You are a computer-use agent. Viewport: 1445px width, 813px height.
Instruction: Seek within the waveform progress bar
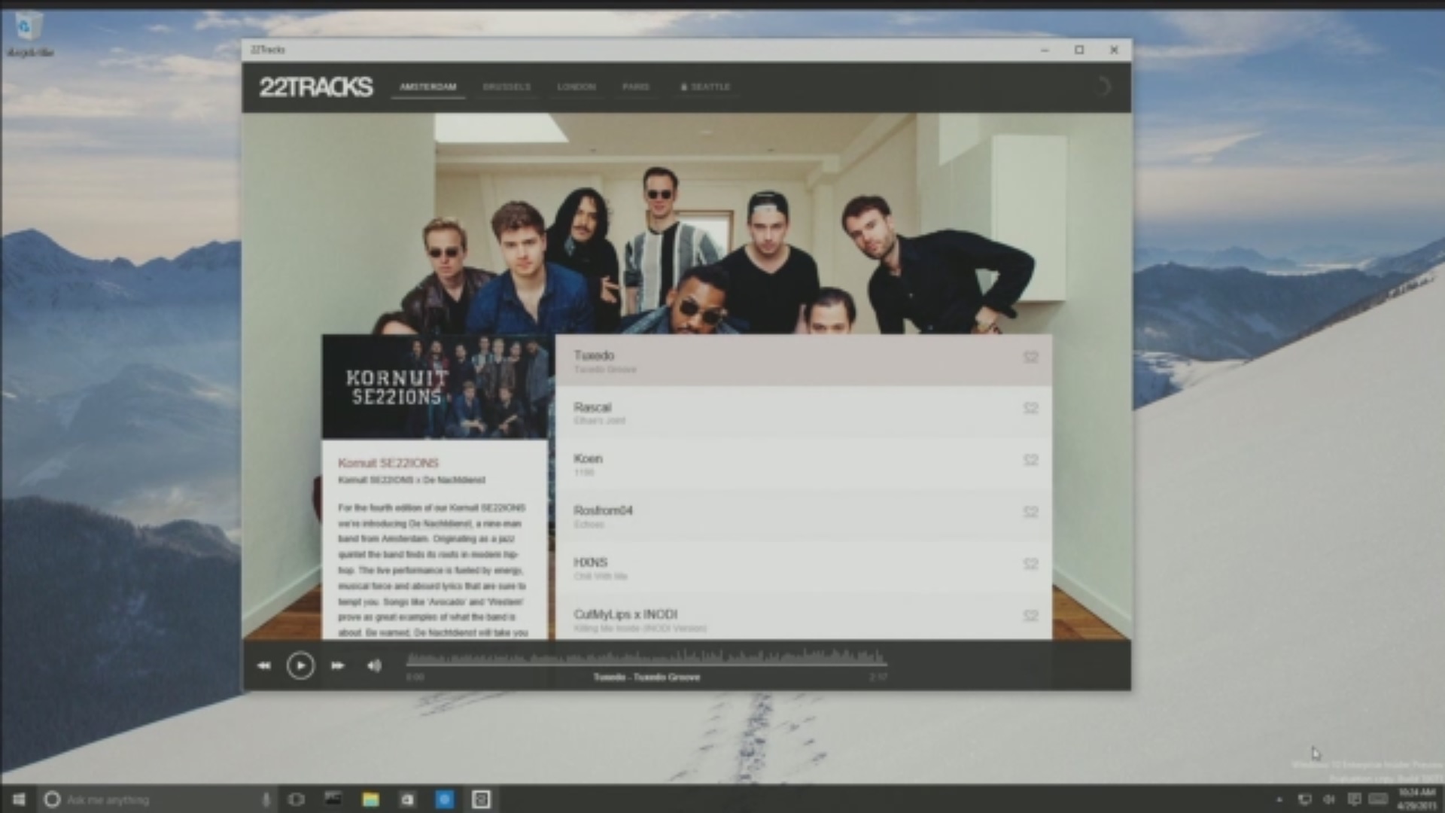pyautogui.click(x=646, y=659)
